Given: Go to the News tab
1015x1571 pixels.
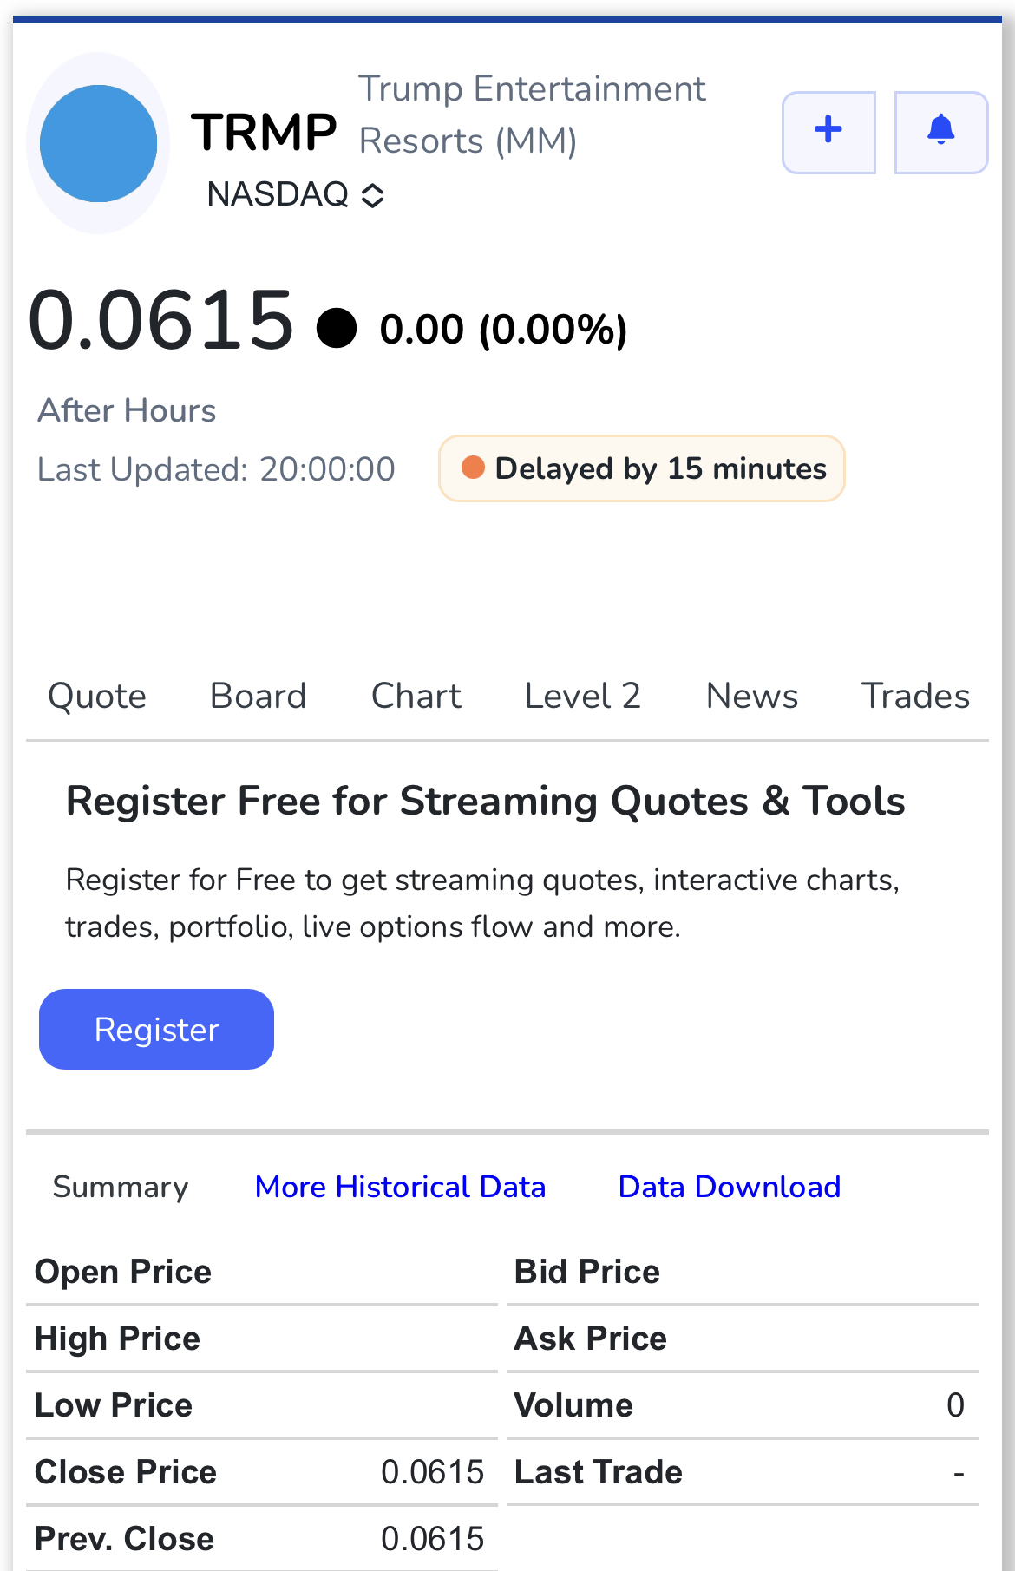Looking at the screenshot, I should click(x=752, y=696).
